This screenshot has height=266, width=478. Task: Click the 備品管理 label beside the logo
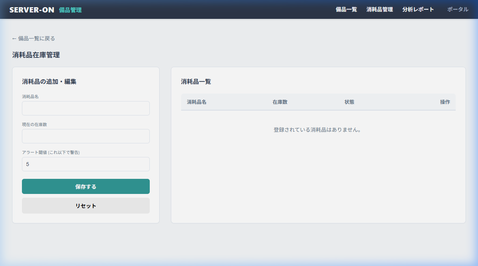(70, 9)
